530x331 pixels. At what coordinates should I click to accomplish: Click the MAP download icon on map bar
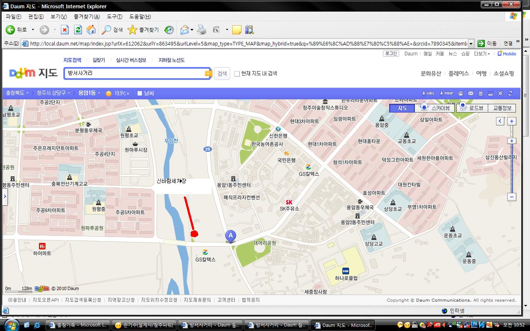coord(446,94)
